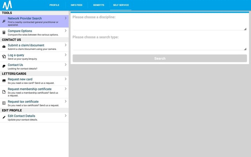
Task: Click 'Update your contact details.' description
Action: (x=23, y=120)
